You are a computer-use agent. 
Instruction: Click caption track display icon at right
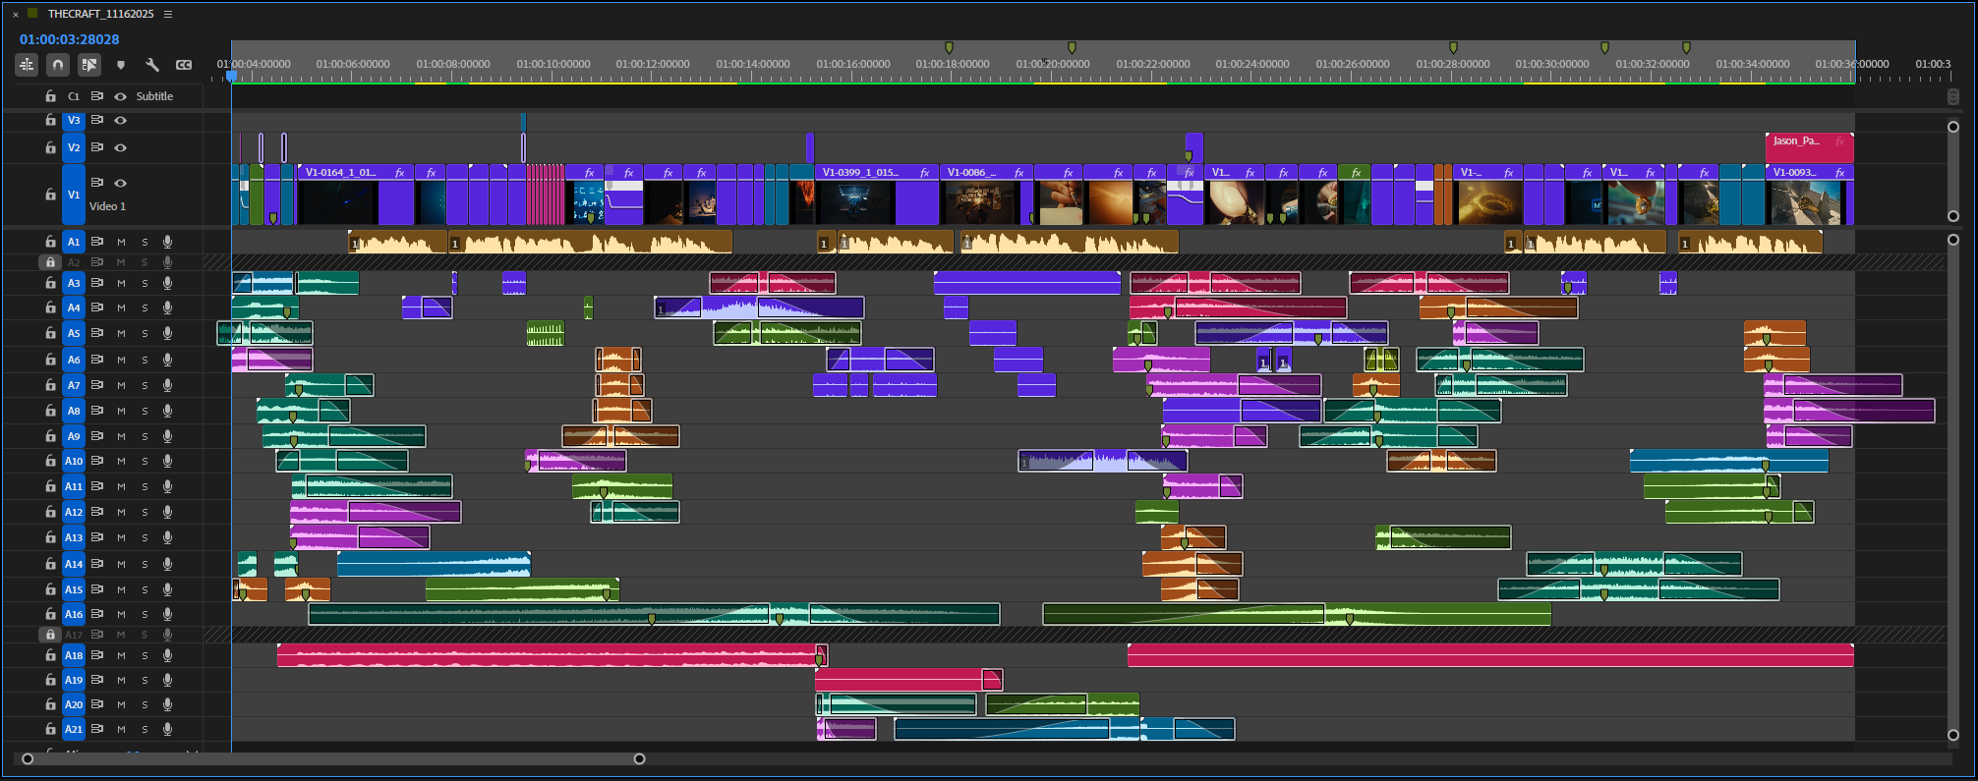[1952, 96]
